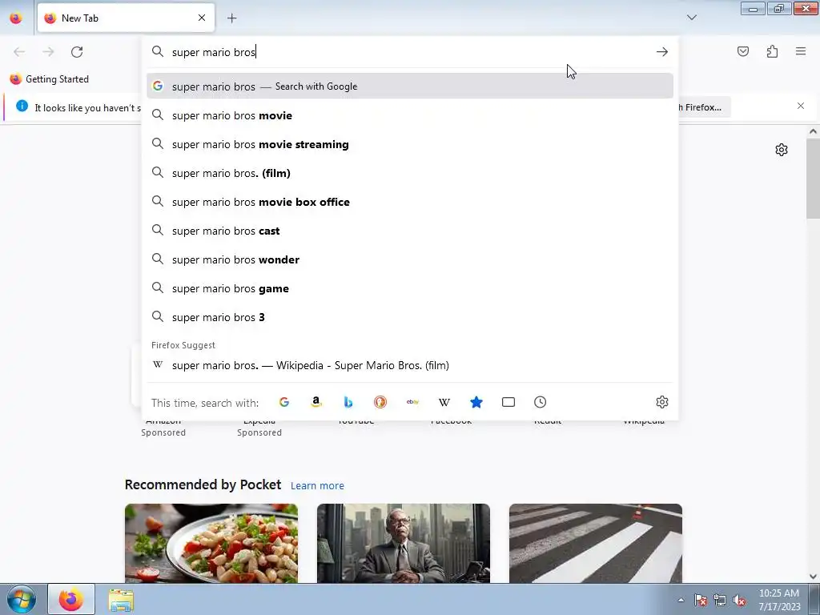The height and width of the screenshot is (615, 820).
Task: Open the bean salad Pocket story thumbnail
Action: coord(211,544)
